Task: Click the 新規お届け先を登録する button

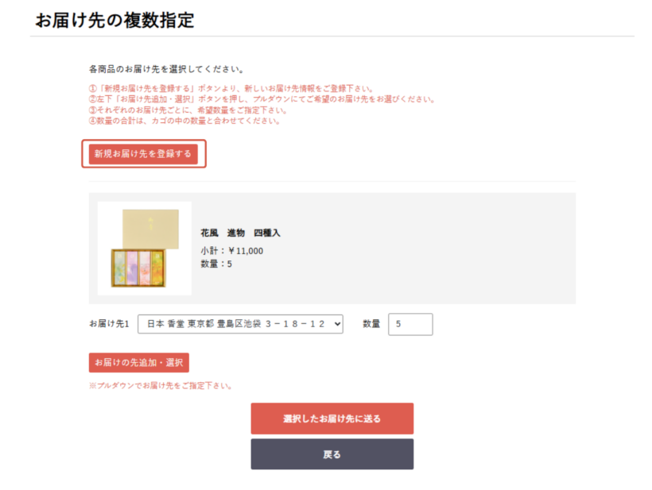Action: click(x=143, y=154)
